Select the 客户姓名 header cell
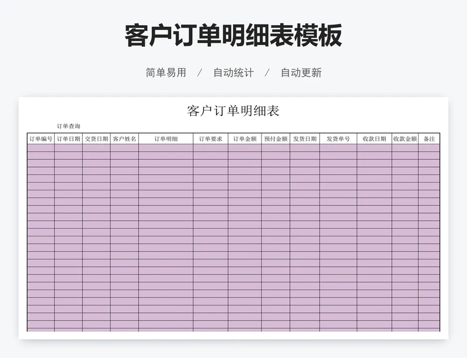Screen dimensions: 467x358 124,138
